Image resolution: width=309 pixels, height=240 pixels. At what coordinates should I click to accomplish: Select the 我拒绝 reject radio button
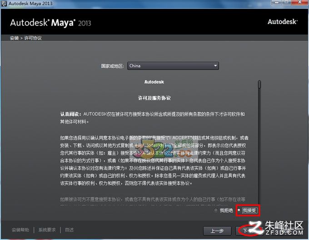216,210
